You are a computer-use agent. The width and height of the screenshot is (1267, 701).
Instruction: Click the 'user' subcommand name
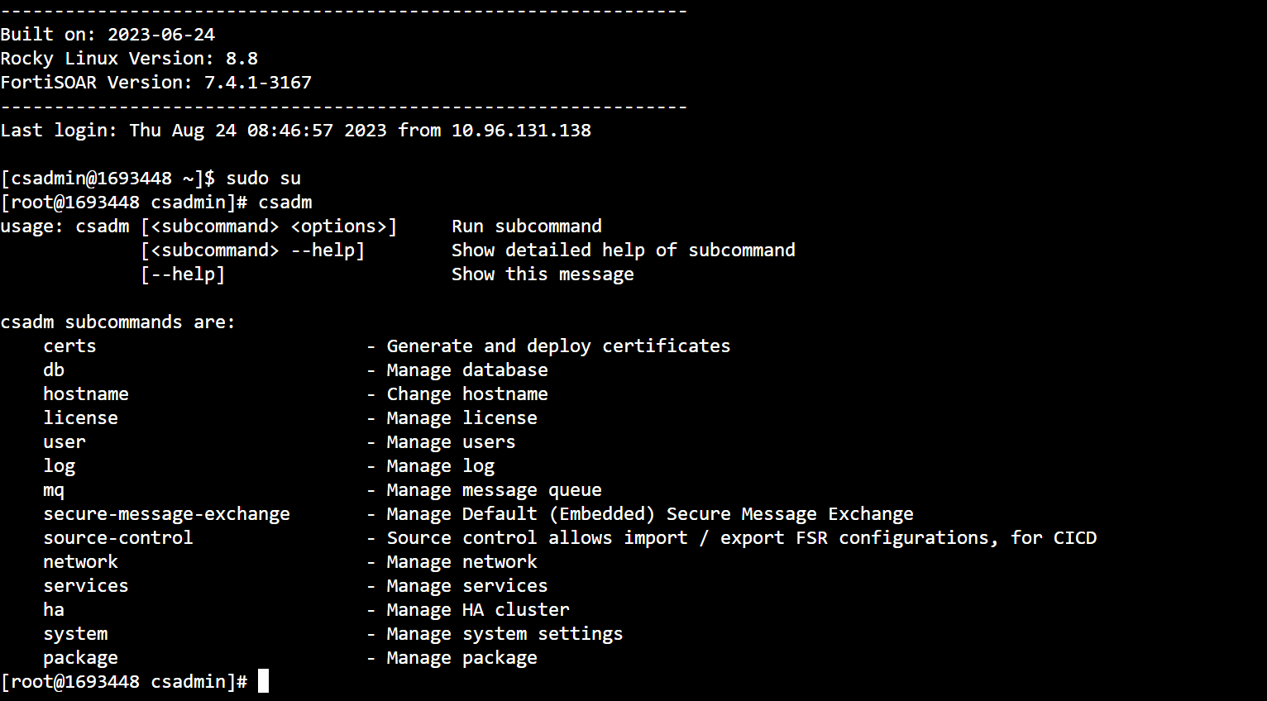65,441
